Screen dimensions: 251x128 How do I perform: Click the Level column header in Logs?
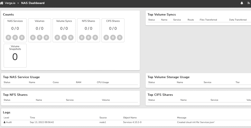point(6,118)
